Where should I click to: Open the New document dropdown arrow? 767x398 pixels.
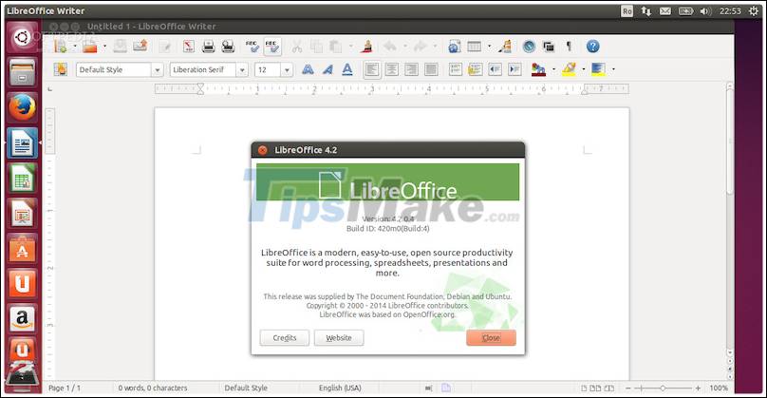click(x=75, y=47)
